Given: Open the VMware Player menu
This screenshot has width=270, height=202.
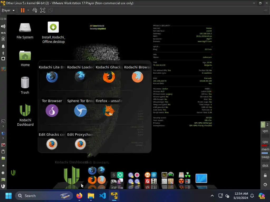Looking at the screenshot, I should point(8,10).
